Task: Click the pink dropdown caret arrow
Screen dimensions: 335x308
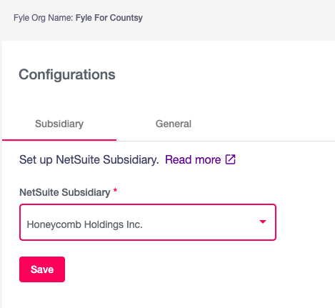Action: click(x=263, y=222)
